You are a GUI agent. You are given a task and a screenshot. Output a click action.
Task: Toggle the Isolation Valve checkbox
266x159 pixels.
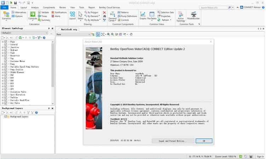pos(6,92)
